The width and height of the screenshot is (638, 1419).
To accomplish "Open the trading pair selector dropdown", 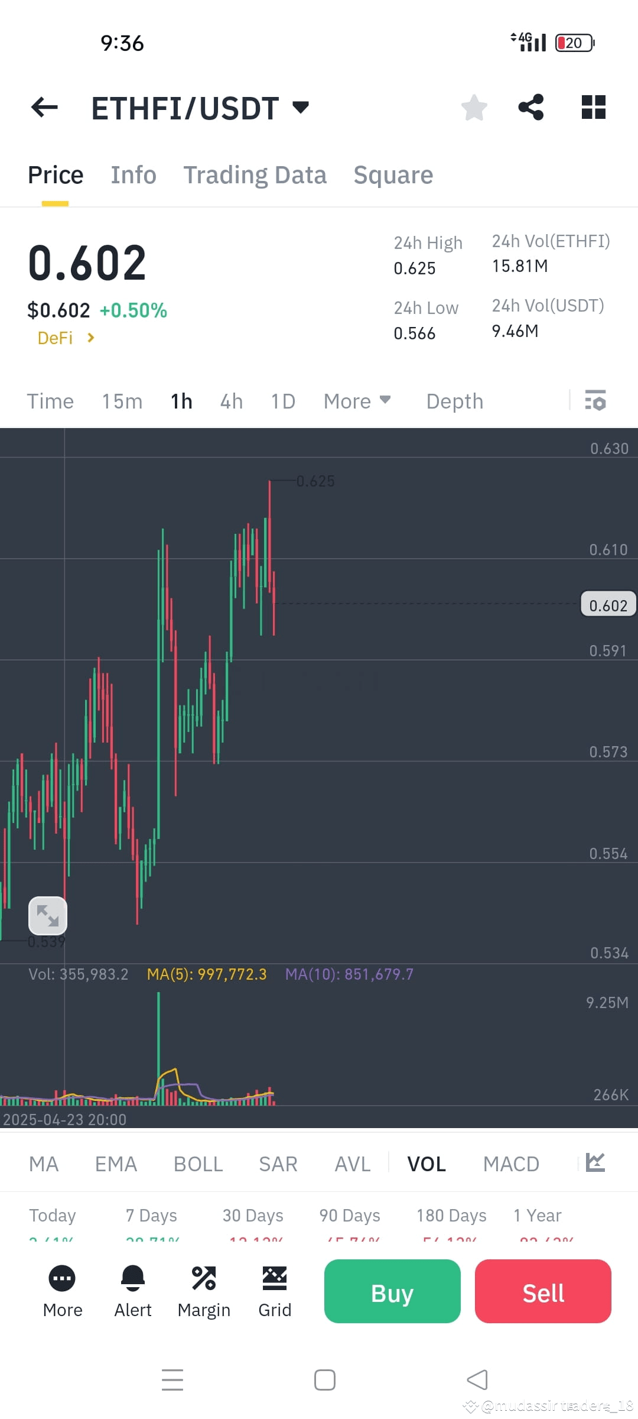I will [x=300, y=107].
